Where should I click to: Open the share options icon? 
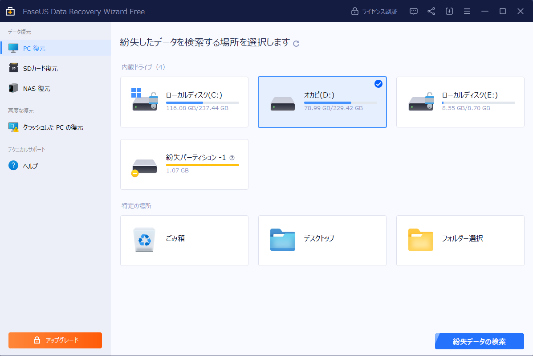coord(431,11)
